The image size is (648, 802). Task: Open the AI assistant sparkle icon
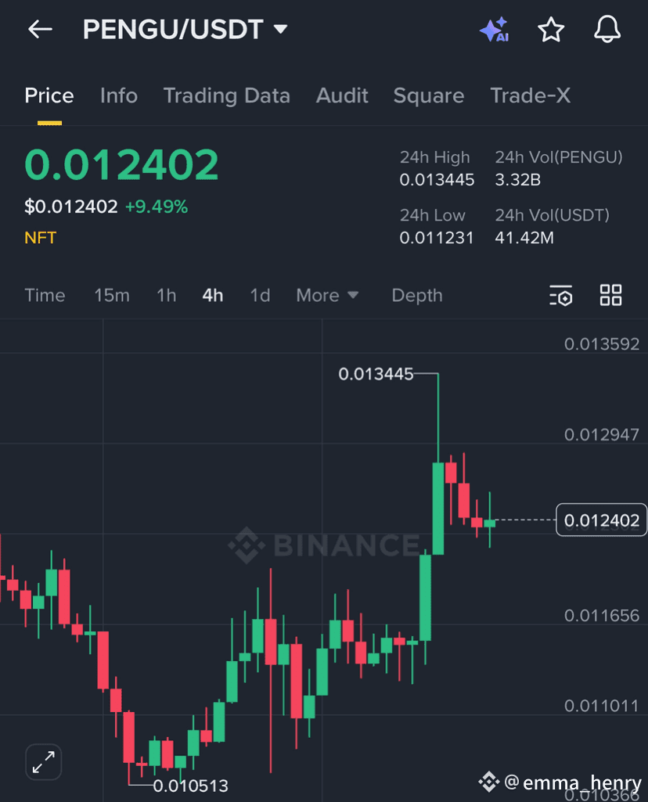(x=494, y=30)
